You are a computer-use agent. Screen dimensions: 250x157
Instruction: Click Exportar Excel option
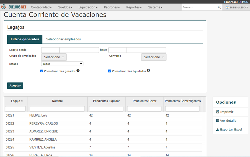coord(229,129)
